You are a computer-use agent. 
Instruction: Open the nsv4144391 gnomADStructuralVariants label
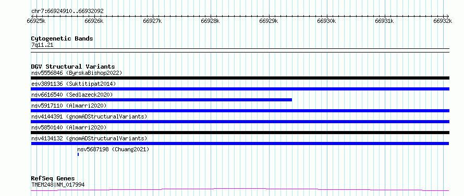(89, 116)
